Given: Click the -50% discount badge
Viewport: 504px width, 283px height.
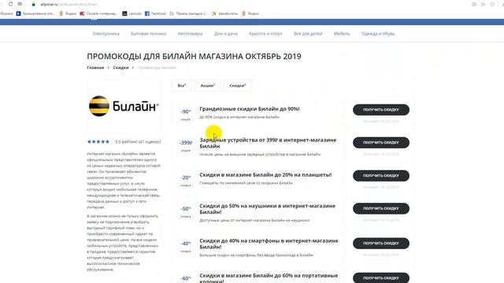Looking at the screenshot, I should [186, 208].
